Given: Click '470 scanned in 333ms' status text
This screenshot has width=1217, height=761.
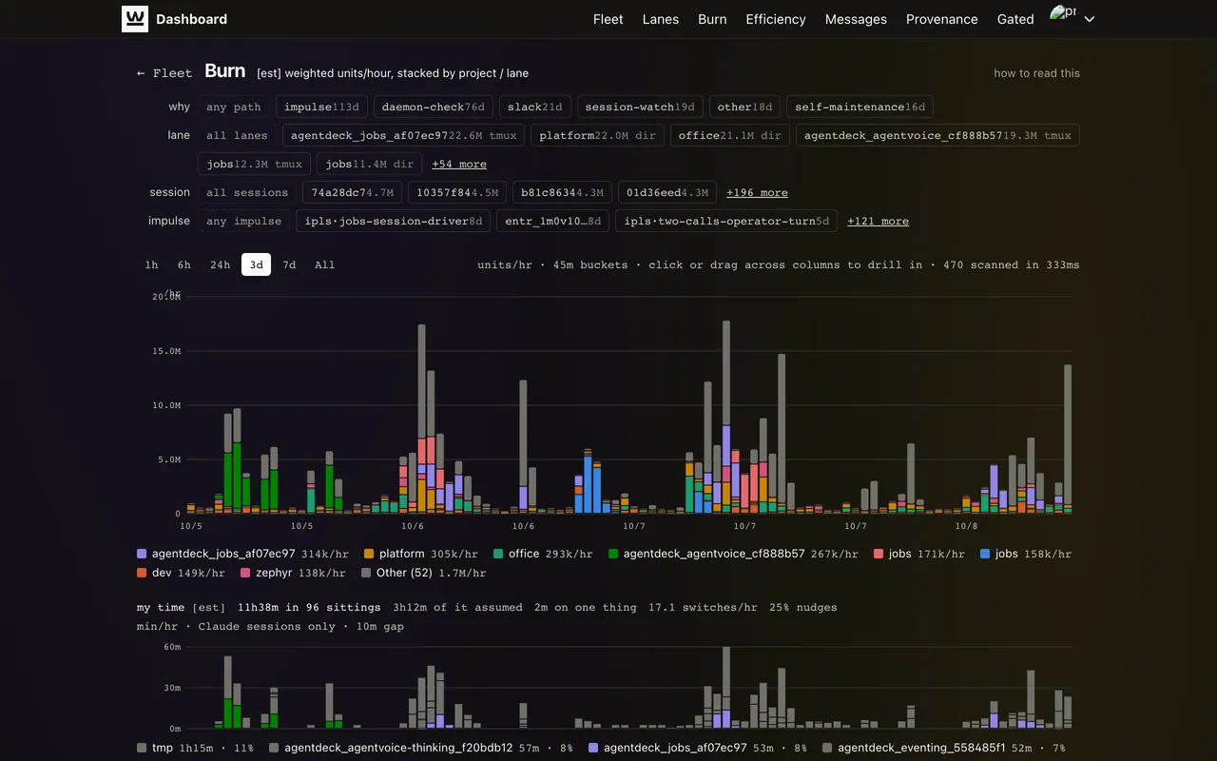Looking at the screenshot, I should pyautogui.click(x=1012, y=264).
